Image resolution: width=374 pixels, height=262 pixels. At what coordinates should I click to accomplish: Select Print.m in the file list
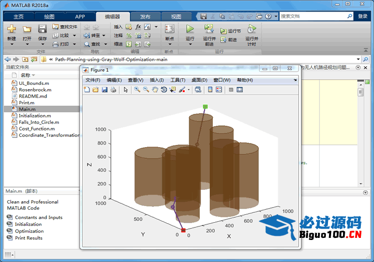27,103
